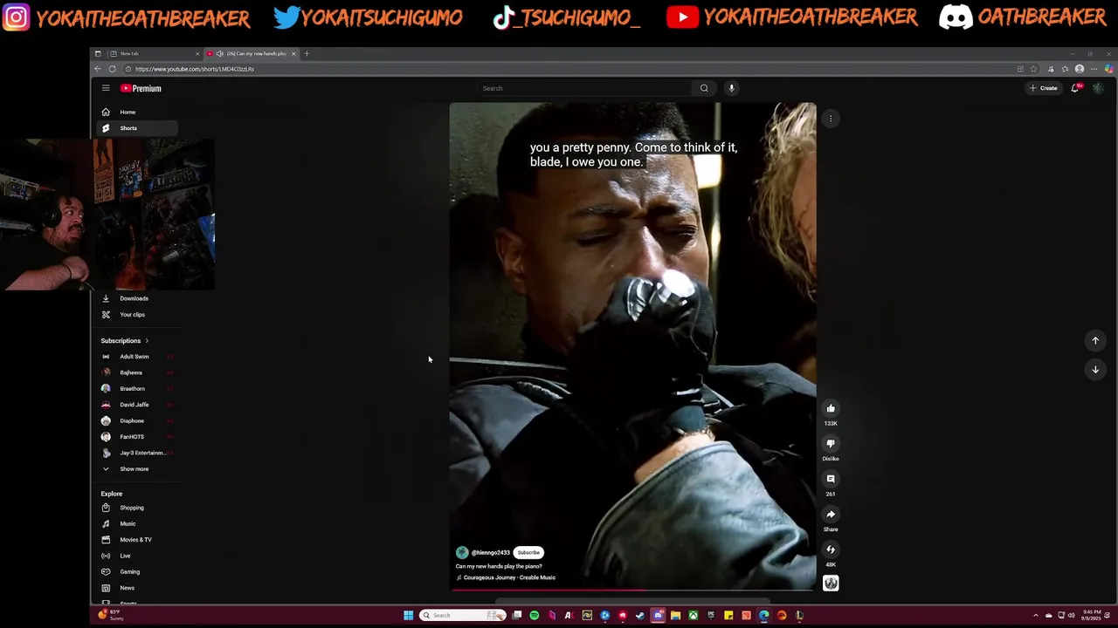Open the Braethorn subscription channel
Screen dimensions: 1118x628
(x=137, y=389)
